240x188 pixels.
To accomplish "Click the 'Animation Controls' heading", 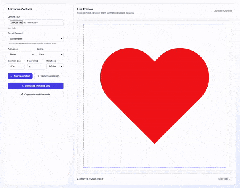I will (x=20, y=9).
